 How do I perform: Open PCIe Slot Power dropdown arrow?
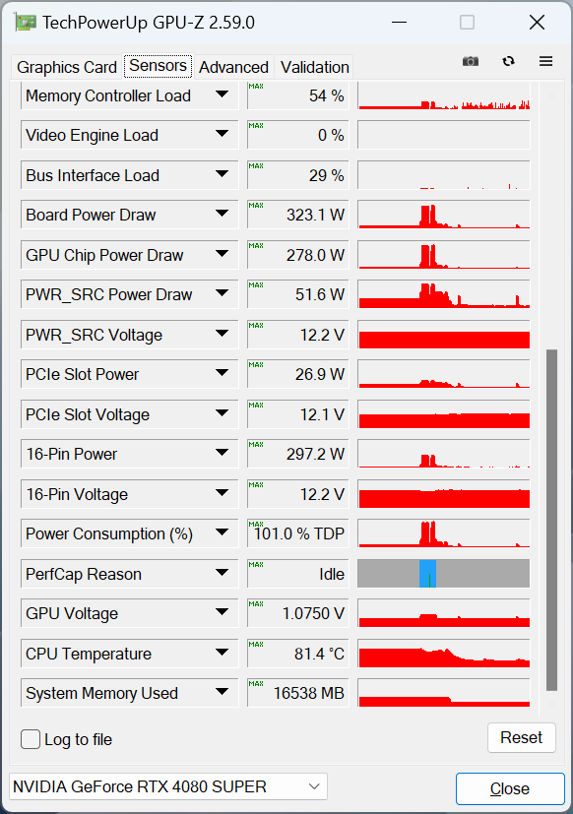pyautogui.click(x=222, y=373)
